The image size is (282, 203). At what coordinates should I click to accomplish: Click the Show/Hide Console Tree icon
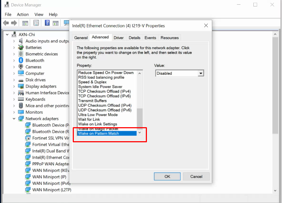coord(25,23)
